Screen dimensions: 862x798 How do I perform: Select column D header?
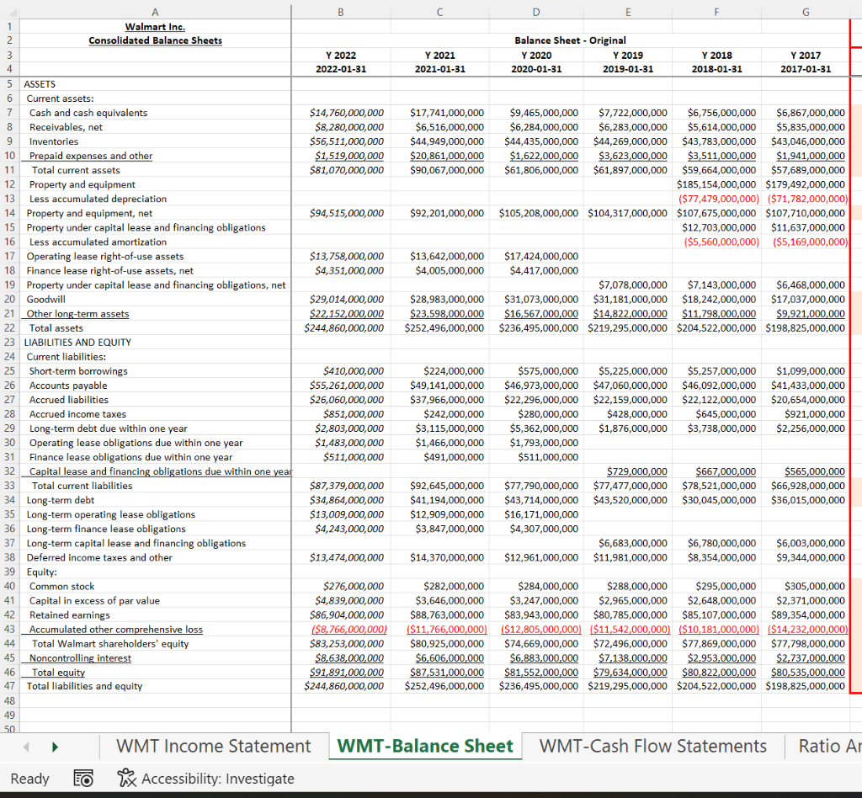pos(536,12)
